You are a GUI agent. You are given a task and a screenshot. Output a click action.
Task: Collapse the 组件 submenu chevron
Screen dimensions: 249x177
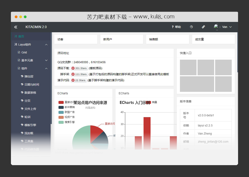pos(46,68)
